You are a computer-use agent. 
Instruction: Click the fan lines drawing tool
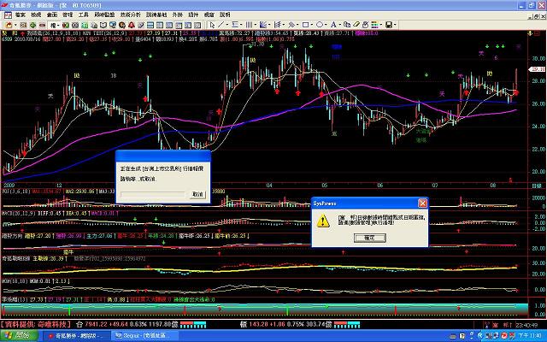point(263,25)
